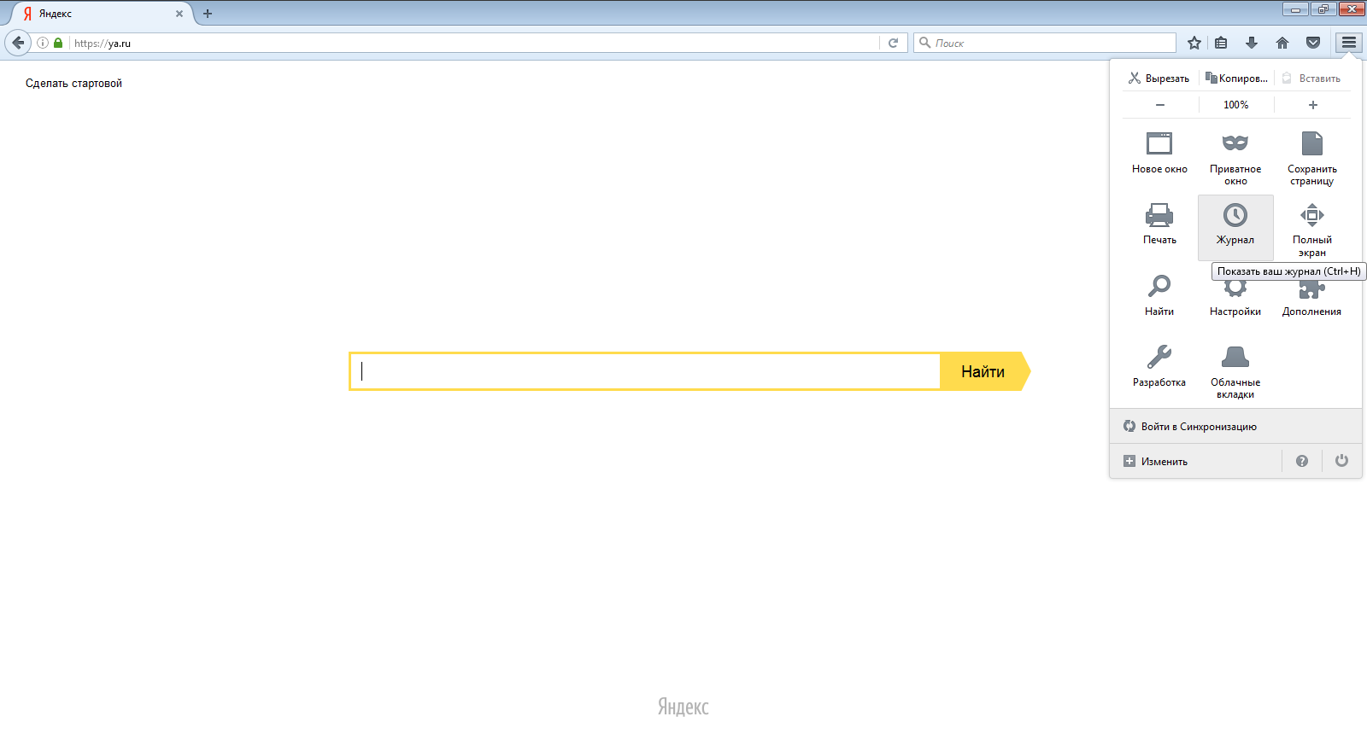Click the power exit icon in menu
Image resolution: width=1367 pixels, height=734 pixels.
tap(1342, 461)
